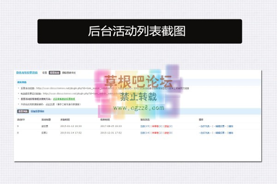This screenshot has height=184, width=277.
Task: Click the title cell "投票2"
Action: point(44,133)
